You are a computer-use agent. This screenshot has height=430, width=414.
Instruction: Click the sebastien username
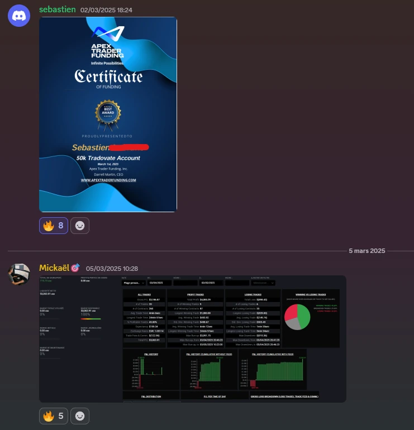point(58,9)
